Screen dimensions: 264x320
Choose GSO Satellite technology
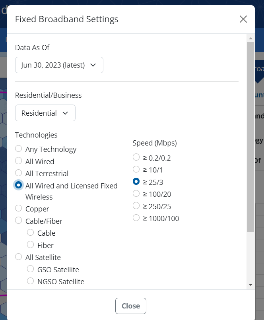tap(30, 269)
